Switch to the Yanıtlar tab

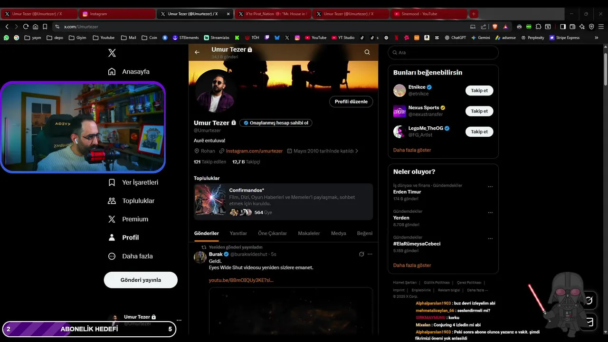238,233
